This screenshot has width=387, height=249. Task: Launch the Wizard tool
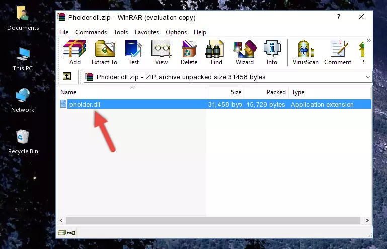(245, 52)
